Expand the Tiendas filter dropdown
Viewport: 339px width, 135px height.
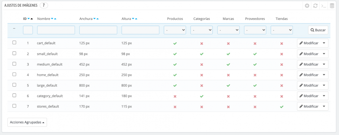pos(281,30)
